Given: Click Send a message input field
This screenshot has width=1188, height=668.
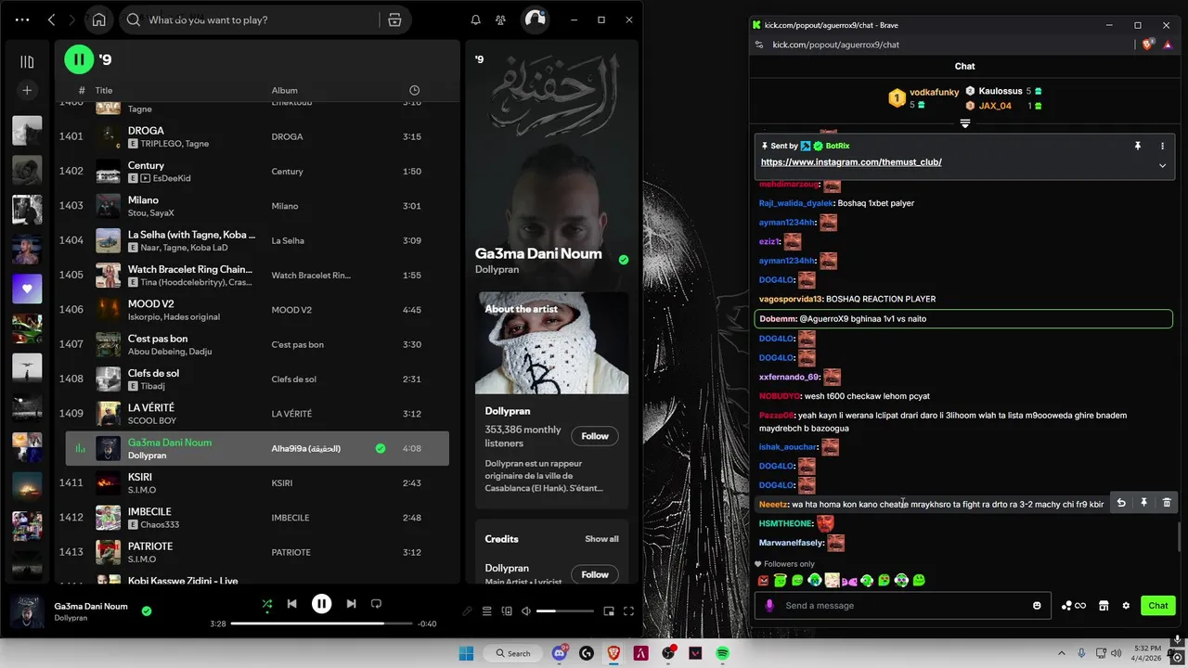Looking at the screenshot, I should coord(904,606).
